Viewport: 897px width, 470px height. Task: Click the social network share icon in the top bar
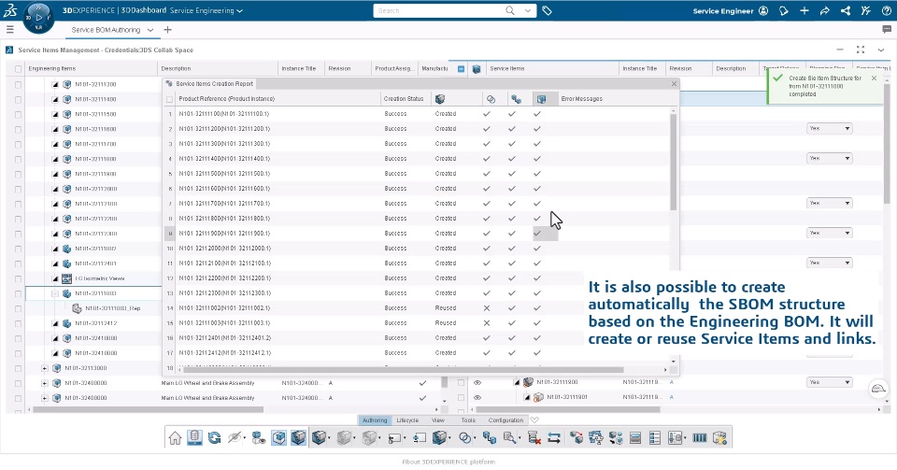(x=845, y=10)
